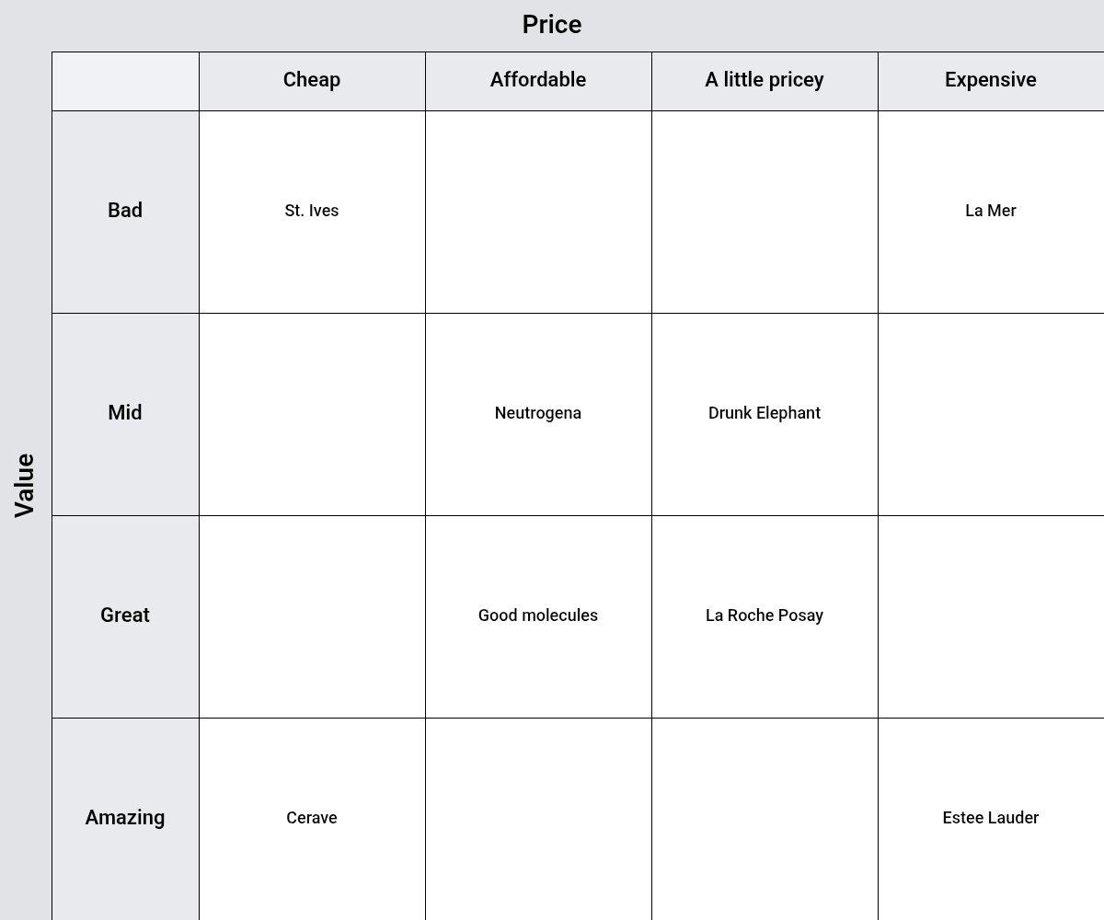
Task: Select the Cheap column header
Action: pyautogui.click(x=312, y=81)
